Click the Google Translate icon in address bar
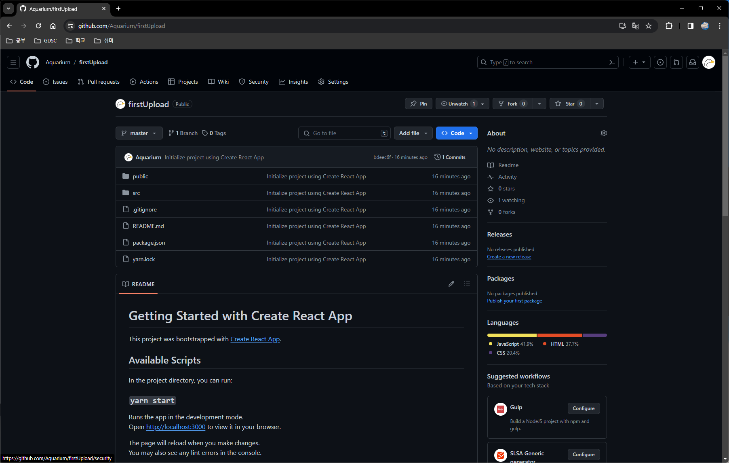 point(636,26)
